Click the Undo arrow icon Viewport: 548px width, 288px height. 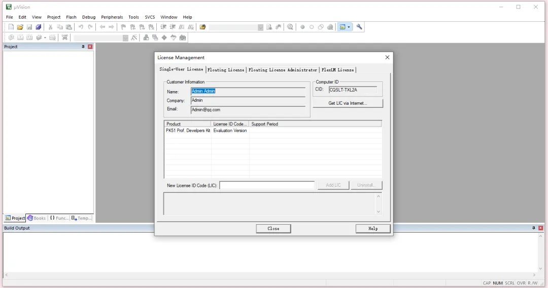(x=81, y=27)
